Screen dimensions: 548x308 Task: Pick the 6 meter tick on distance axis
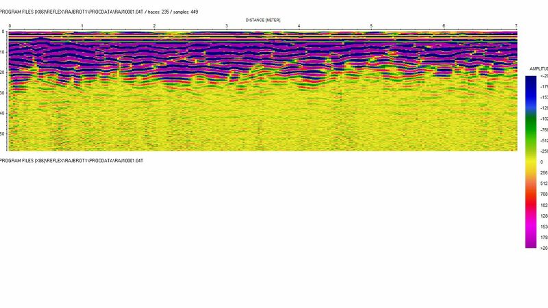(x=444, y=26)
